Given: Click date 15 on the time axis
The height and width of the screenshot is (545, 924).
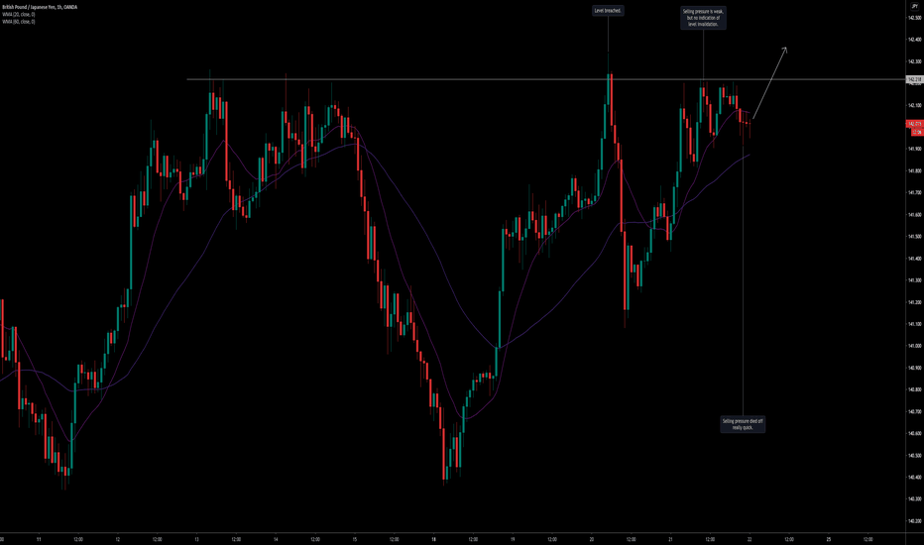Looking at the screenshot, I should (x=354, y=539).
